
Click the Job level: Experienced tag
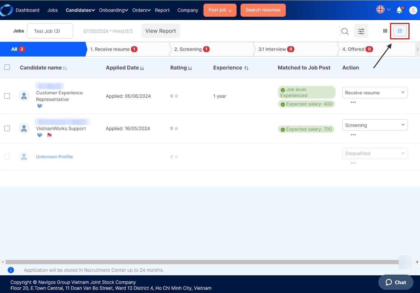pos(307,92)
